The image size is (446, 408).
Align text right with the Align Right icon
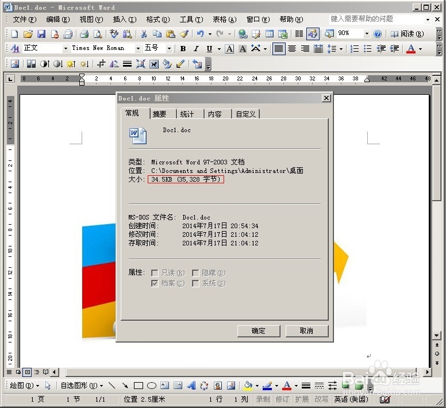tap(305, 49)
